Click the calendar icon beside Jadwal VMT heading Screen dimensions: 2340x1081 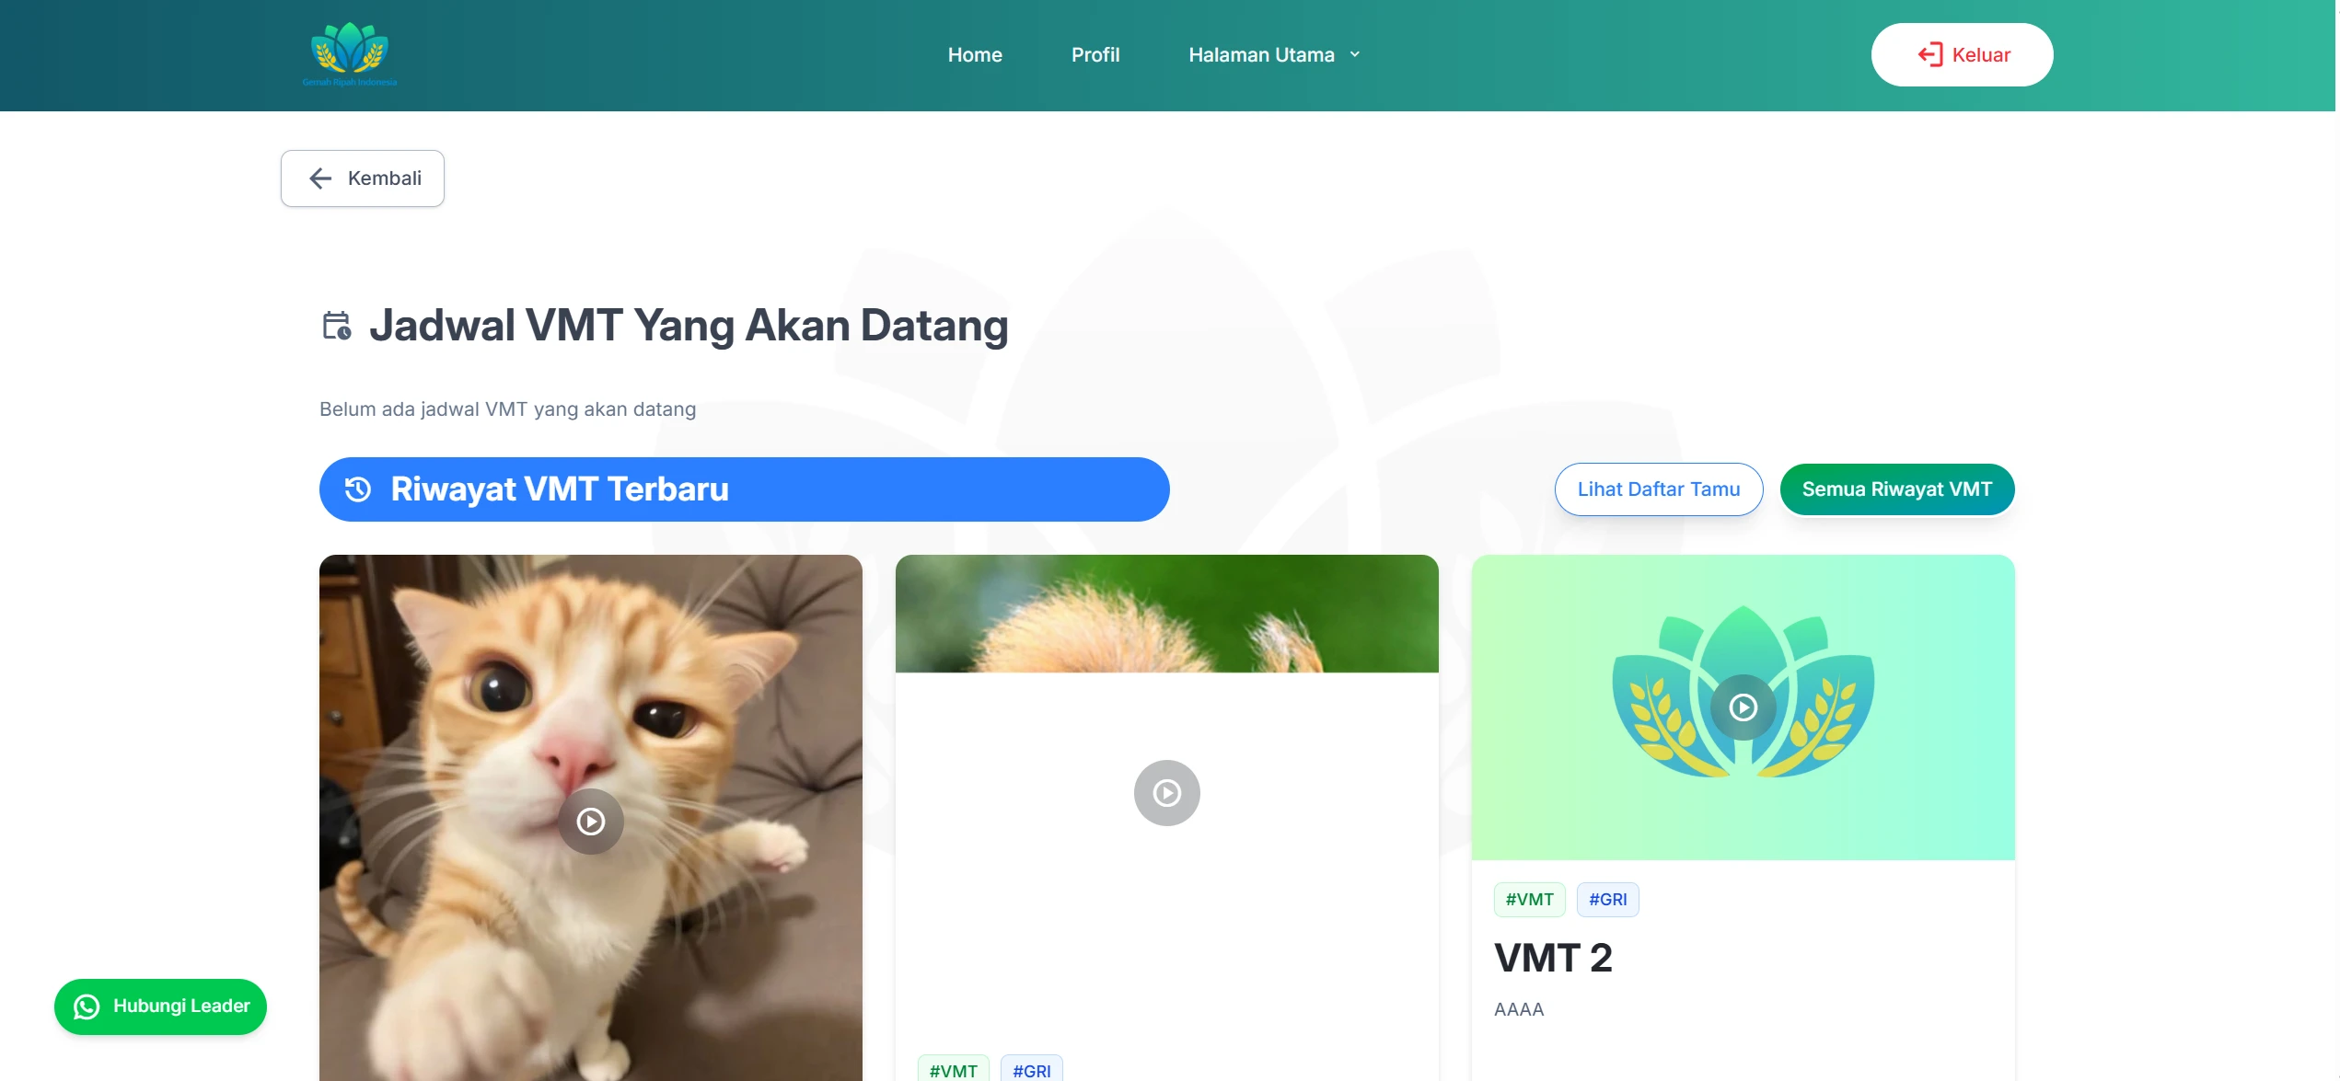coord(337,326)
